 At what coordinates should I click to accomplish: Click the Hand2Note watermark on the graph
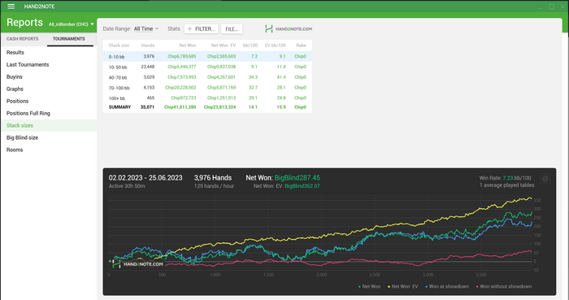(x=137, y=263)
